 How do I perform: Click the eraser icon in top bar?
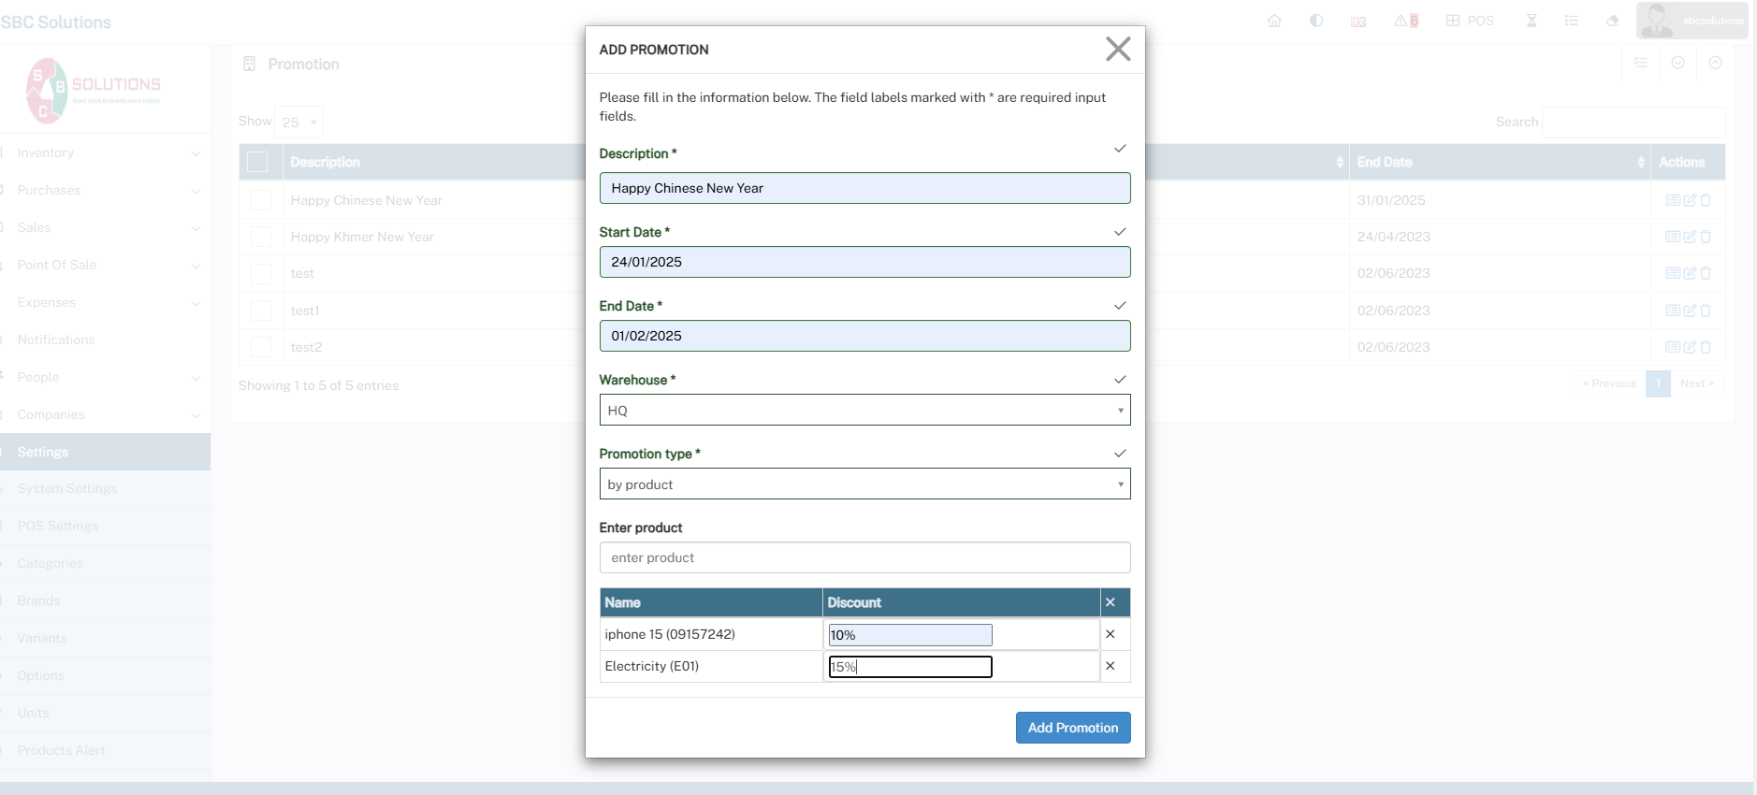coord(1613,21)
